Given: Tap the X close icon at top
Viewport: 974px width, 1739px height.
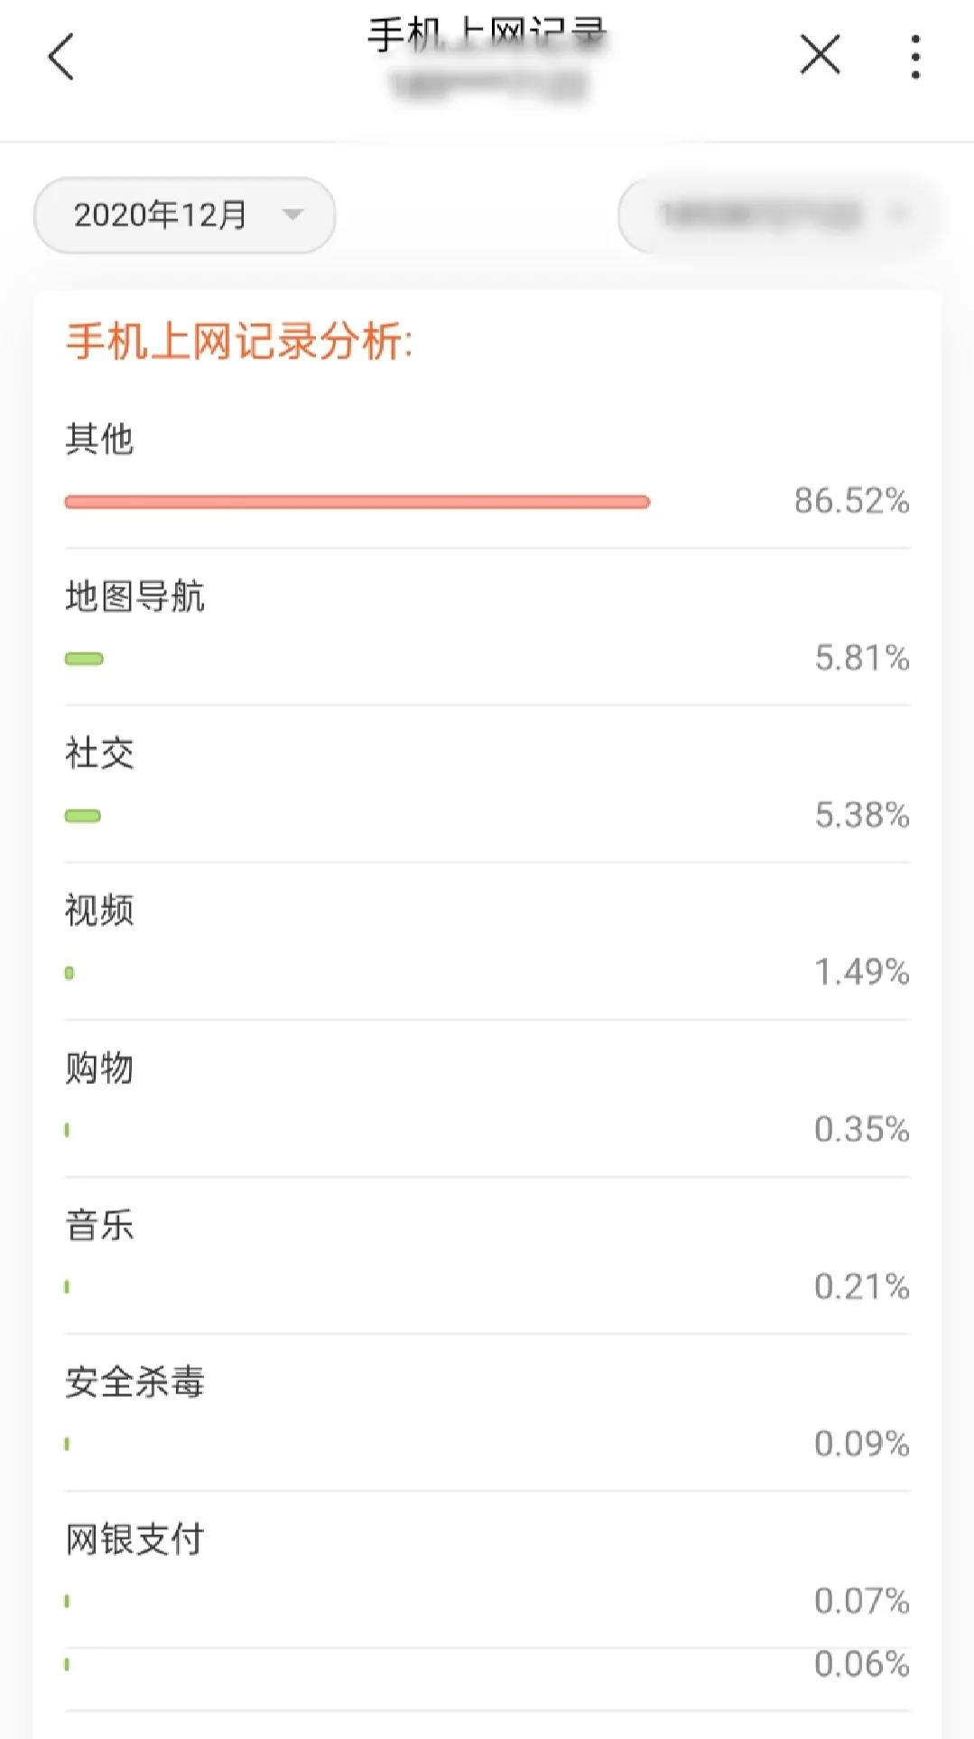Looking at the screenshot, I should [x=819, y=55].
